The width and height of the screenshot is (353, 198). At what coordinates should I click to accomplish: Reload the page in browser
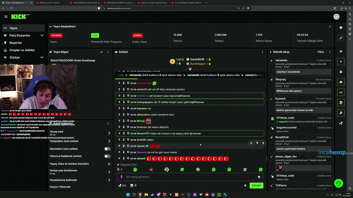pyautogui.click(x=11, y=8)
